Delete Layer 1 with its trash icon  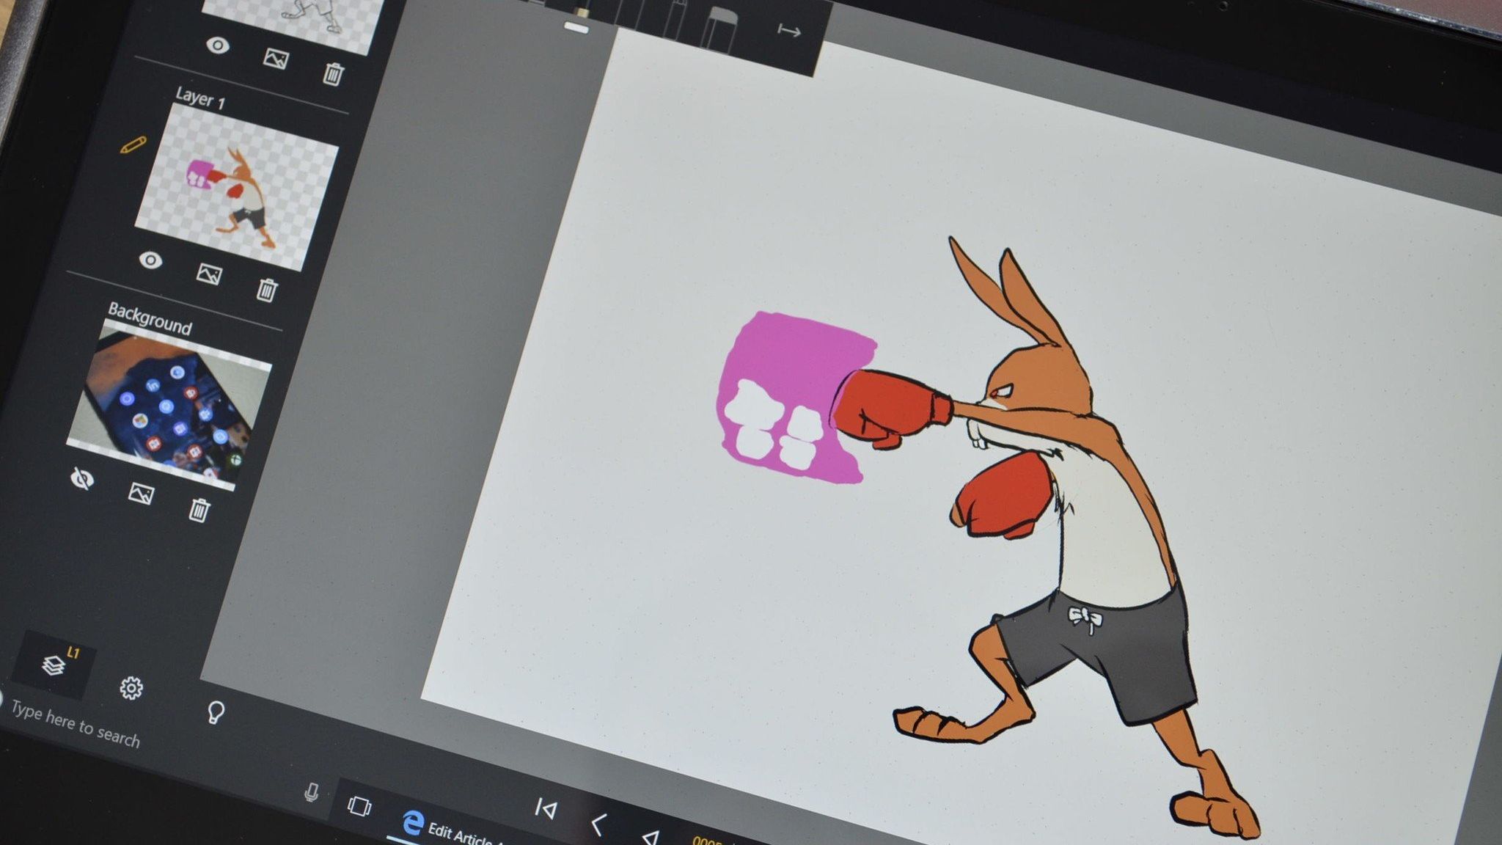(266, 290)
